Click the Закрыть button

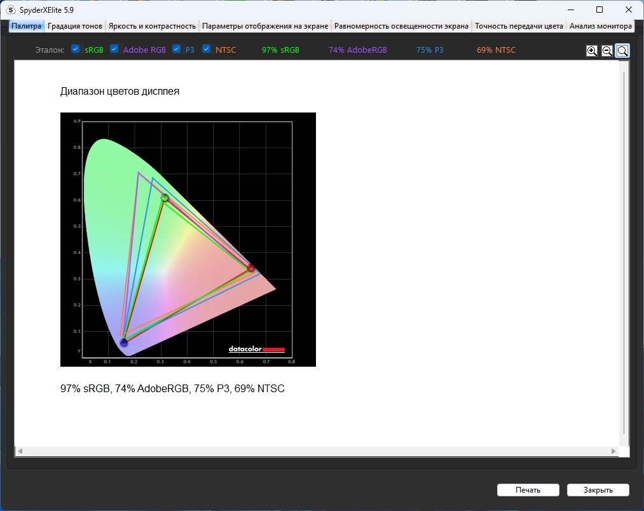coord(598,489)
